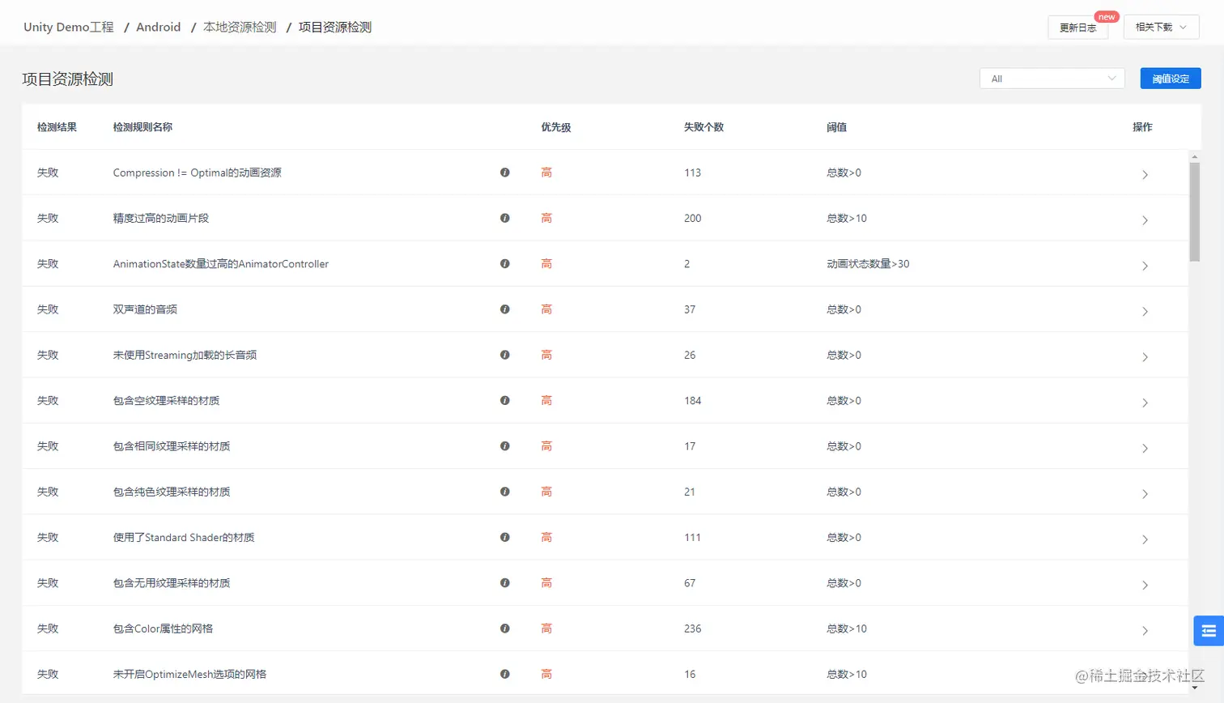The image size is (1224, 703).
Task: Click info icon next to 未开启OptimizeMesh选项的网格
Action: pos(504,673)
